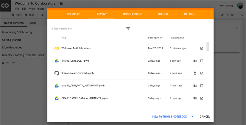Locate CIFAR10_CNN_DATA_AUGUMENT2.ipynb in Drive icon
The image size is (246, 125).
[195, 98]
